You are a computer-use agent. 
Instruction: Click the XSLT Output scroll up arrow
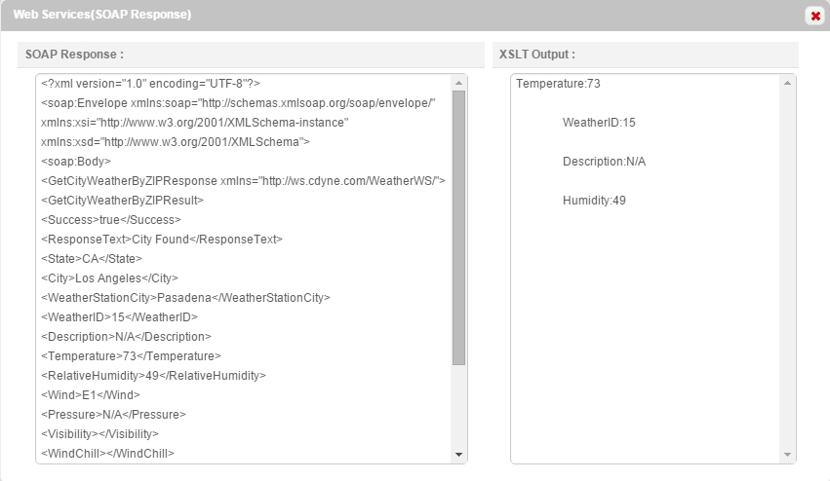[788, 83]
